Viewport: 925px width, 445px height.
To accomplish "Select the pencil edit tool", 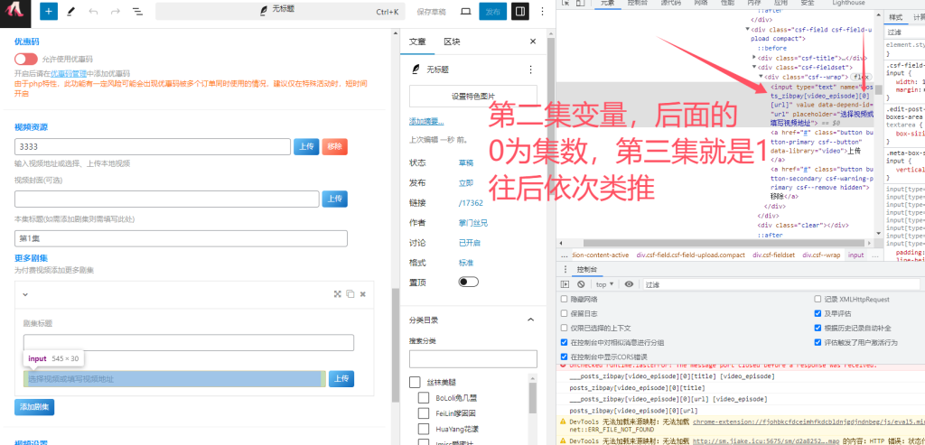I will click(70, 11).
